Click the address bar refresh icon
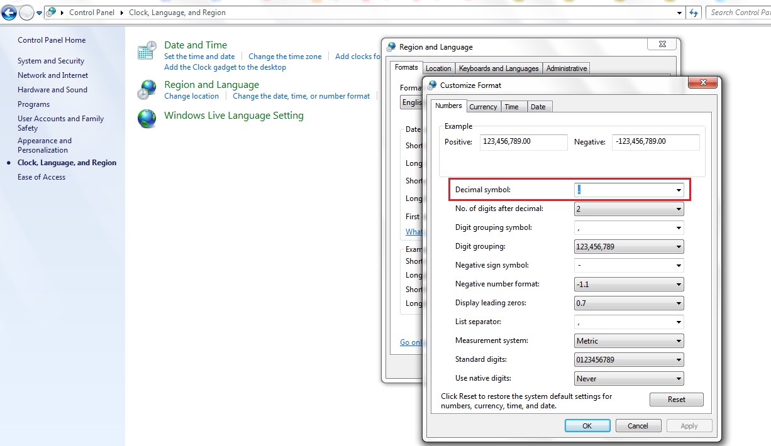Screen dimensions: 771x446 (694, 13)
